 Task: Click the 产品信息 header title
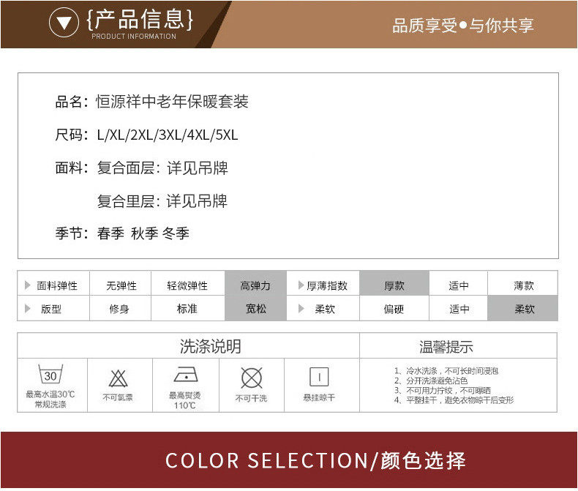pyautogui.click(x=140, y=19)
